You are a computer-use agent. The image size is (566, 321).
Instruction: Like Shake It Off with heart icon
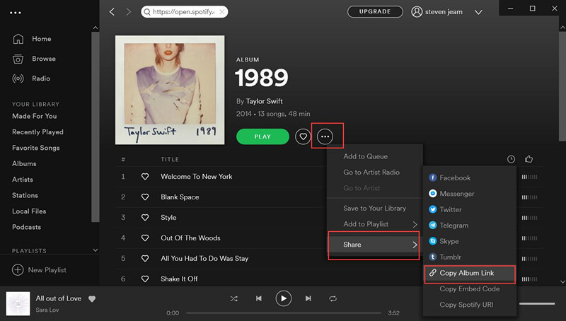(145, 279)
